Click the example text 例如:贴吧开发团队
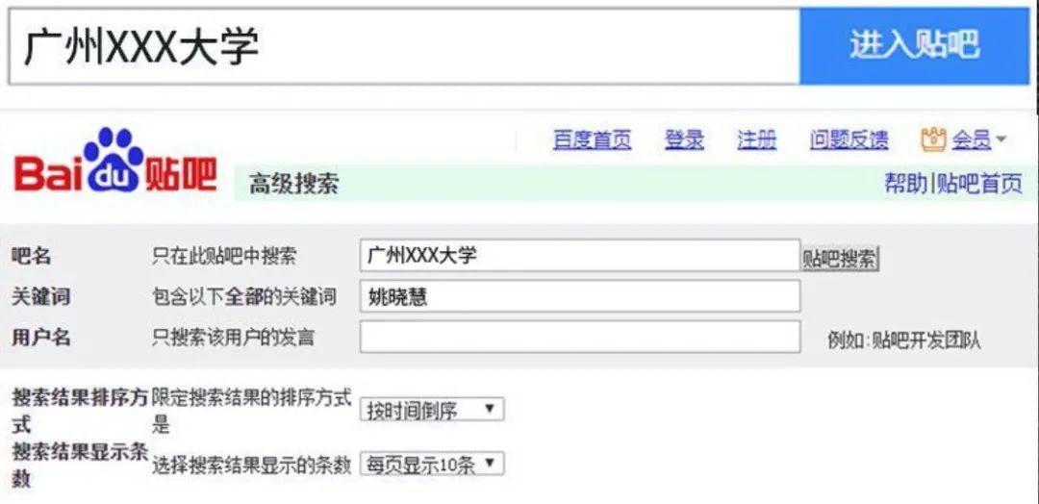 (904, 340)
